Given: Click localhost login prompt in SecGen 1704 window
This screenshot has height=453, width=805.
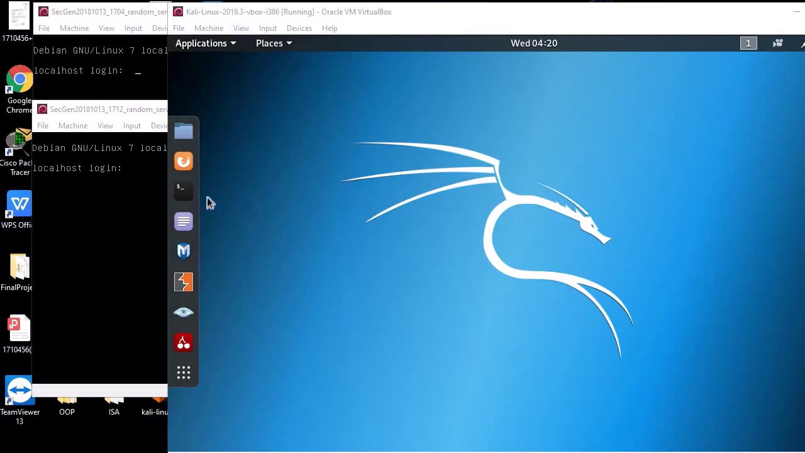Looking at the screenshot, I should 78,70.
